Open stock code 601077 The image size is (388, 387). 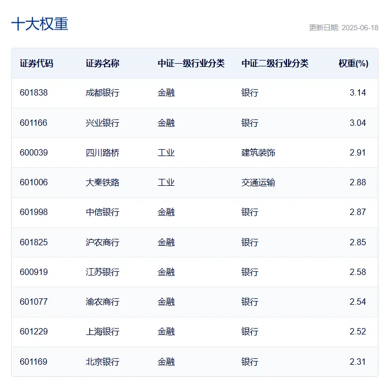pyautogui.click(x=33, y=302)
